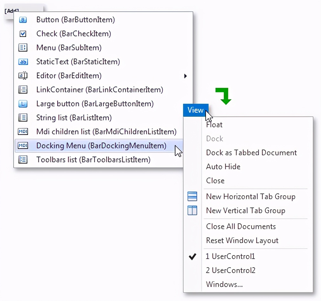Viewport: 321px width, 301px height.
Task: Click Close All Documents
Action: pos(241,226)
